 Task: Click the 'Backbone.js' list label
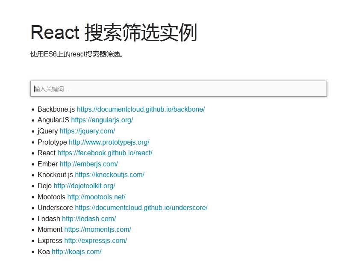(x=56, y=109)
